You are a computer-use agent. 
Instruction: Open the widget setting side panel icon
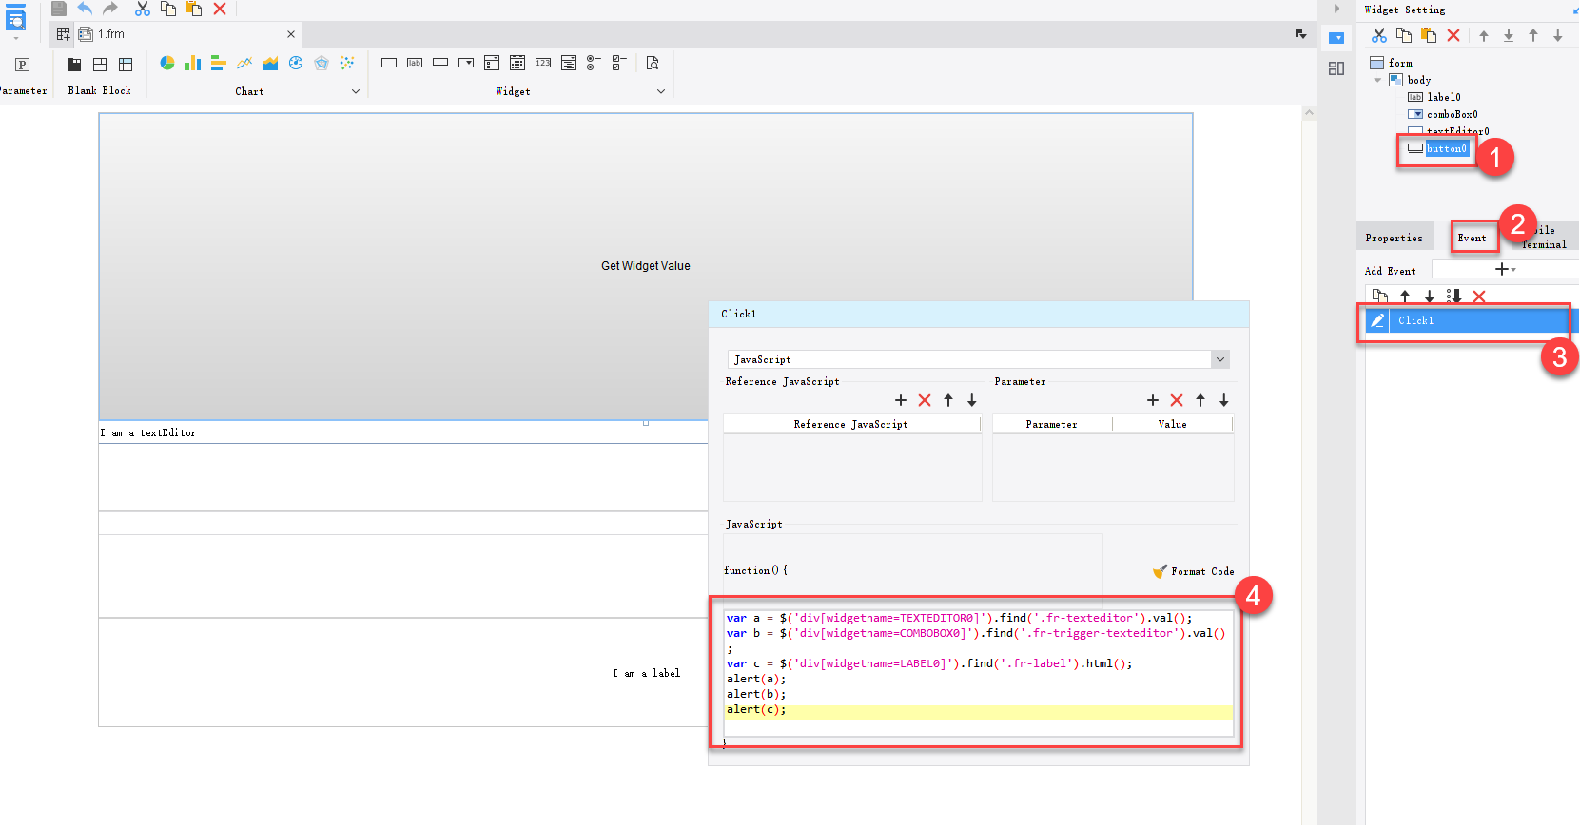coord(1336,38)
